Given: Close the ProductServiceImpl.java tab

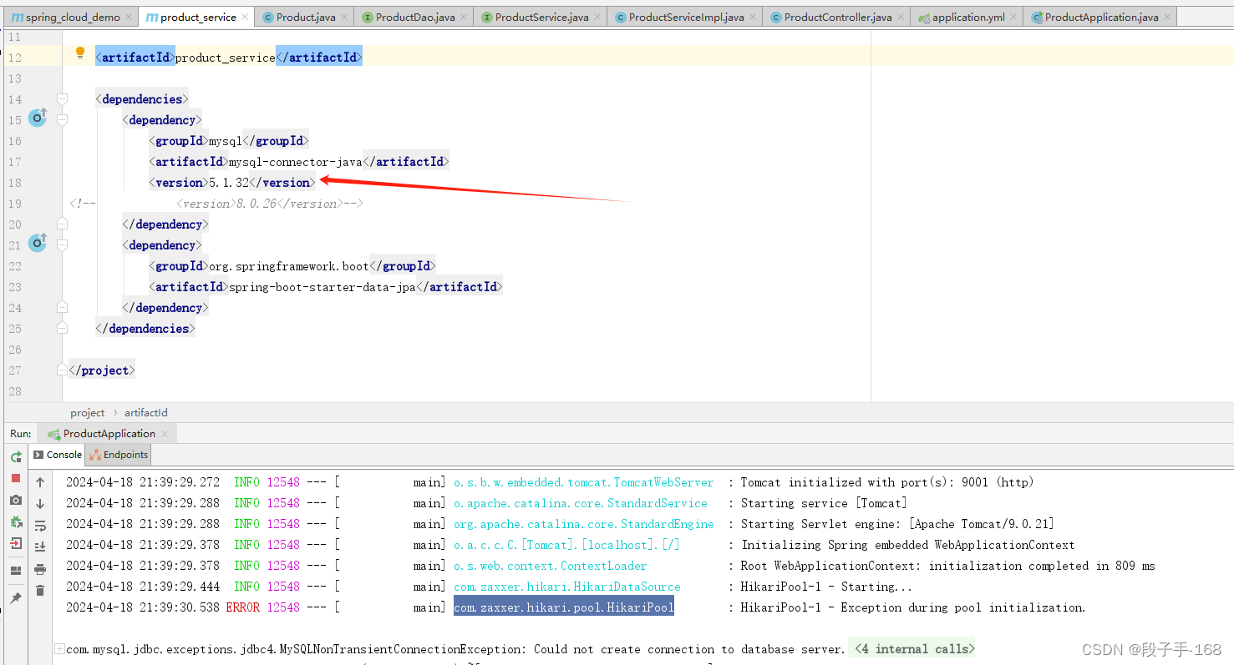Looking at the screenshot, I should point(753,17).
